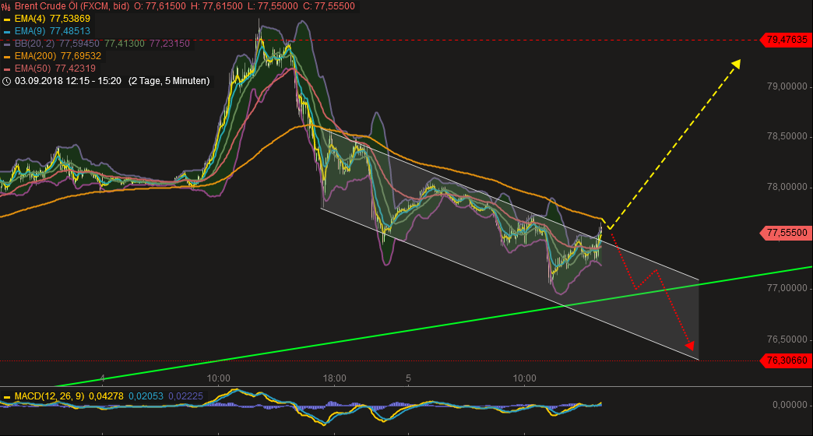The image size is (813, 436).
Task: Click the 77,00000 price axis label
Action: click(787, 288)
